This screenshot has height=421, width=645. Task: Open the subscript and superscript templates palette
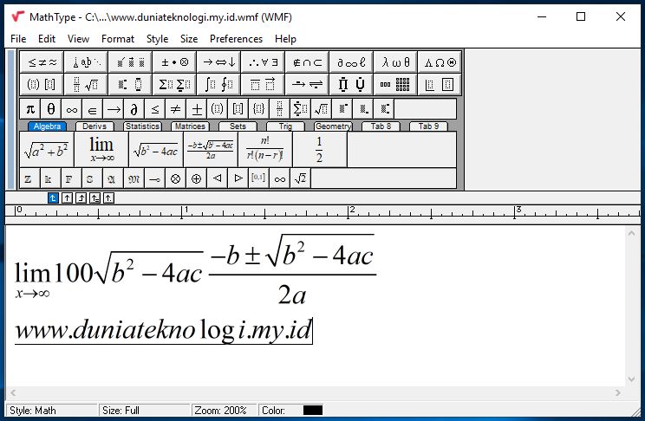[130, 84]
